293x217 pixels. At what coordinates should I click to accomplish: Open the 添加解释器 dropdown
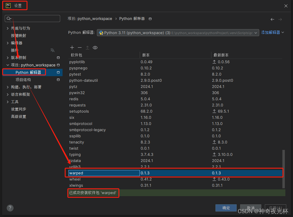click(272, 32)
